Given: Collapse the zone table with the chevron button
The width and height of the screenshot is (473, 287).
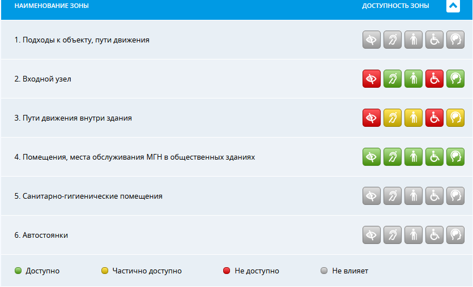Looking at the screenshot, I should 453,6.
